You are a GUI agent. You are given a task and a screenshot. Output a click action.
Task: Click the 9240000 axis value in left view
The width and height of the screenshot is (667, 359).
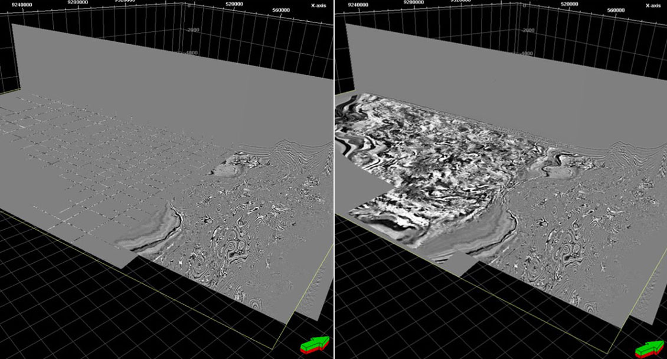coord(22,5)
